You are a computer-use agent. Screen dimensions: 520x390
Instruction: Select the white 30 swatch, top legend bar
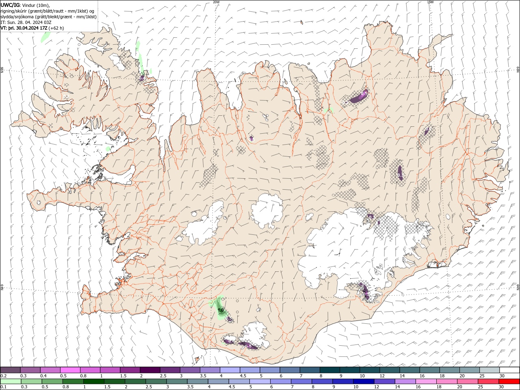coord(509,370)
